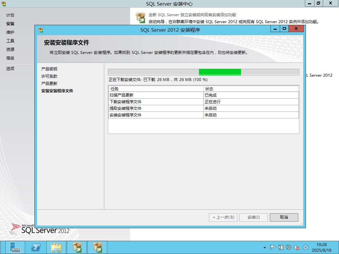Viewport: 339px width, 254px height.
Task: Click the 安装安装程序文件 wizard step in sidebar
Action: coord(57,91)
